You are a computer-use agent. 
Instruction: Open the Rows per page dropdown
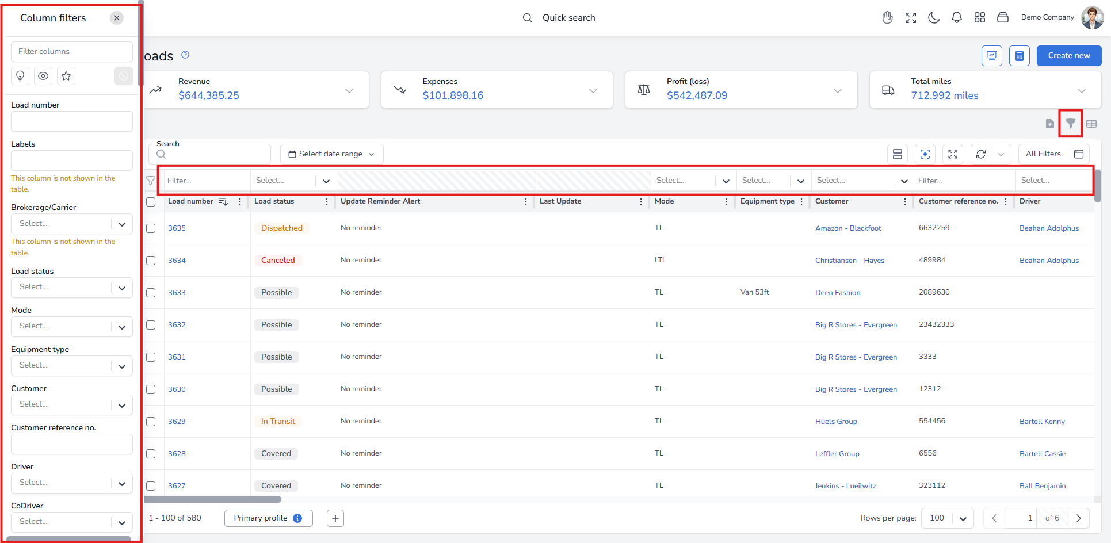click(x=948, y=518)
